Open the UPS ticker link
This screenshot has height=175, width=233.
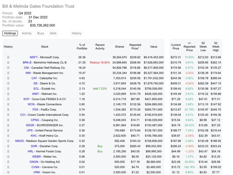coord(30,130)
